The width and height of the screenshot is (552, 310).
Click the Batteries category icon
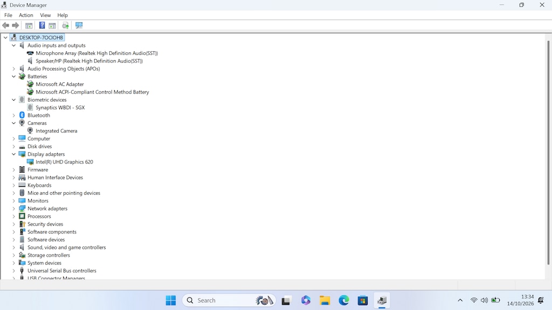22,76
